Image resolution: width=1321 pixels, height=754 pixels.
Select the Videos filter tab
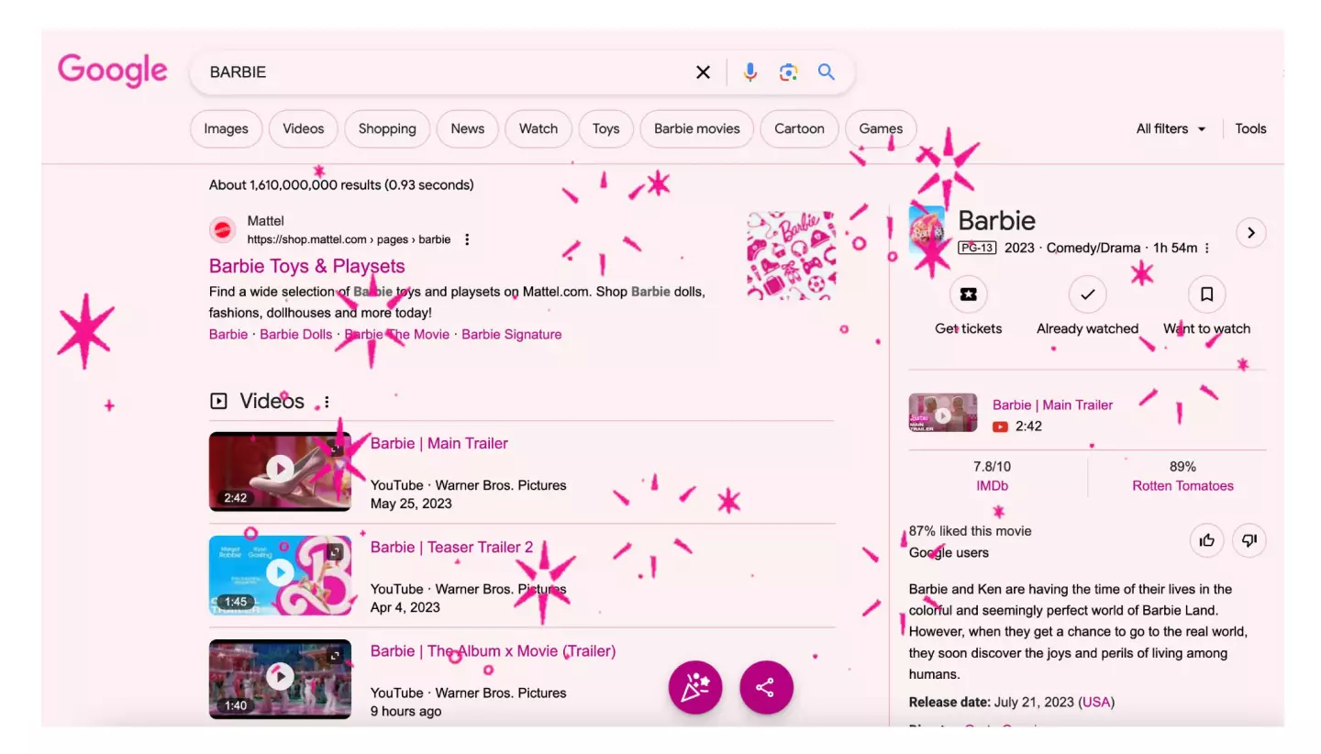[303, 128]
